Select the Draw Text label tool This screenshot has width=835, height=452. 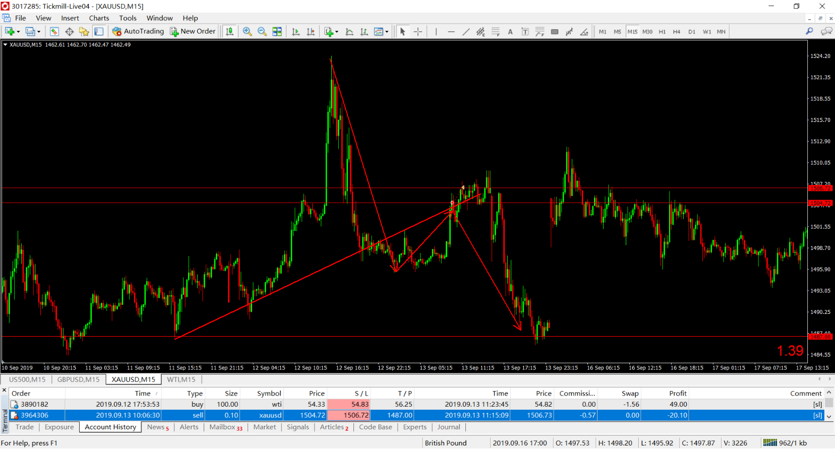tap(525, 31)
